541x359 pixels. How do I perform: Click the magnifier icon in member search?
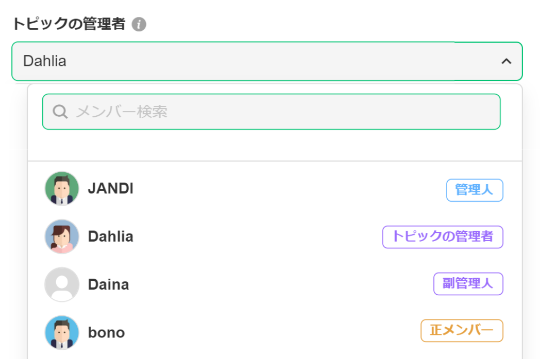[60, 112]
